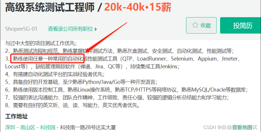
Task: Open the 深圳 location link
Action: click(x=10, y=127)
